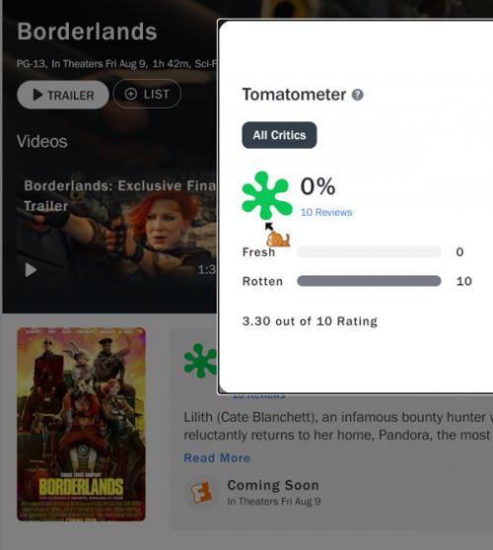Click the Videos section heading
Viewport: 493px width, 550px height.
pos(42,141)
